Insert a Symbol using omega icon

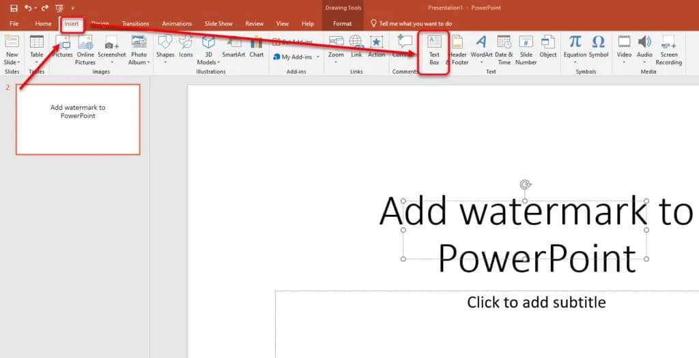598,42
